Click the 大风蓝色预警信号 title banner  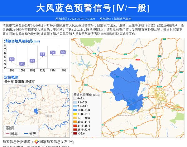pos(93,8)
